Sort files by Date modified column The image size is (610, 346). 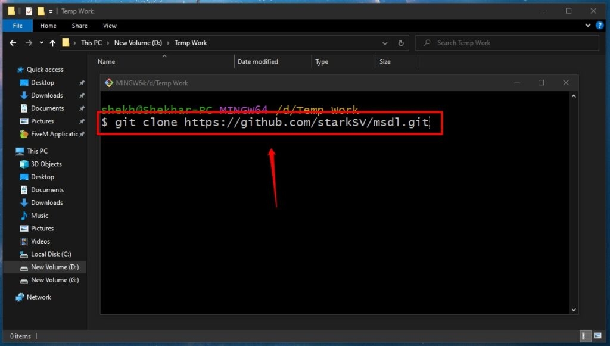[x=257, y=61]
